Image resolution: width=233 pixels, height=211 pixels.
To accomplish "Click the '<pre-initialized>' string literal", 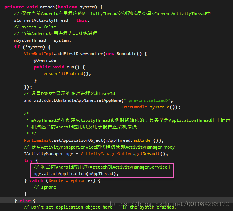I will (x=147, y=100).
